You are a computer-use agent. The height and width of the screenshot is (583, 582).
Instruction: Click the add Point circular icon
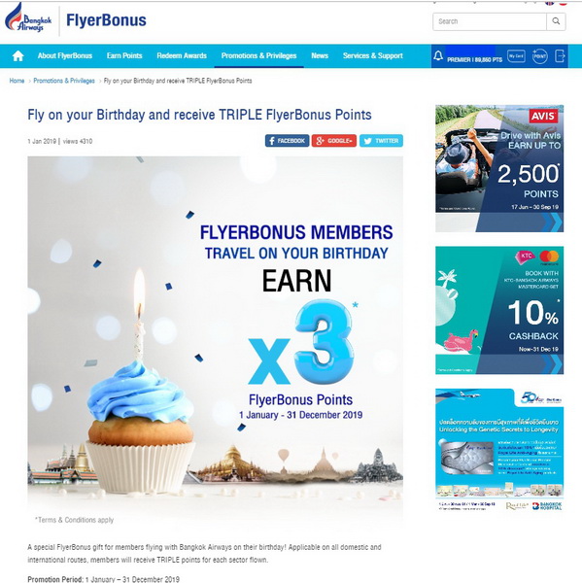click(x=539, y=56)
